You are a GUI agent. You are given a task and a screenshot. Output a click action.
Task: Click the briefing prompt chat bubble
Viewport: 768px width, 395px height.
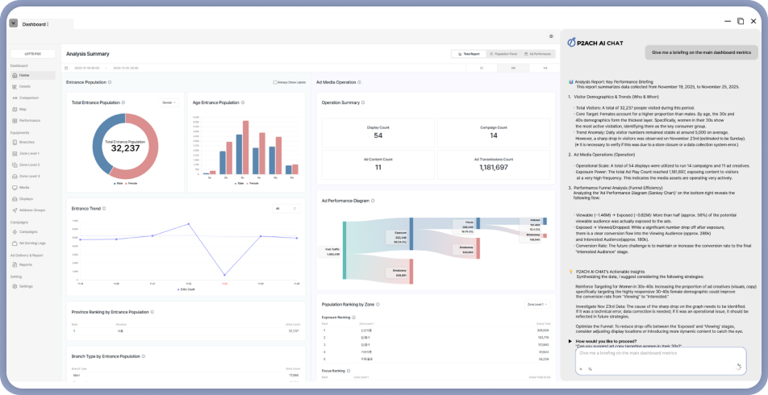point(699,52)
